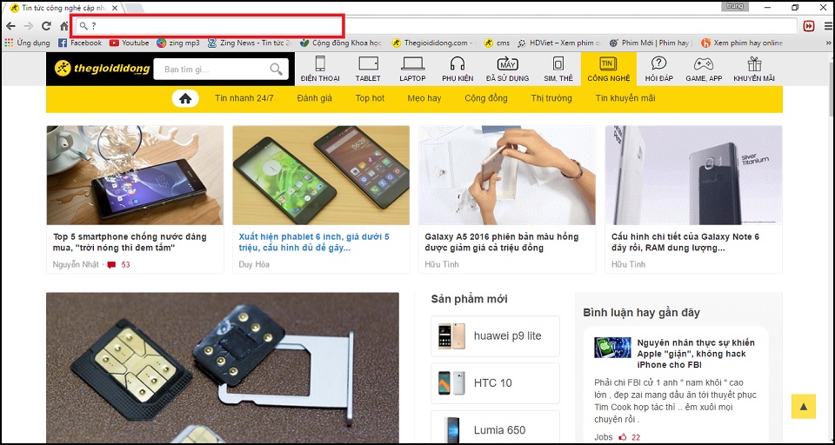Open the Galaxy A5 2016 article thumbnail
The width and height of the screenshot is (835, 445).
[x=507, y=175]
